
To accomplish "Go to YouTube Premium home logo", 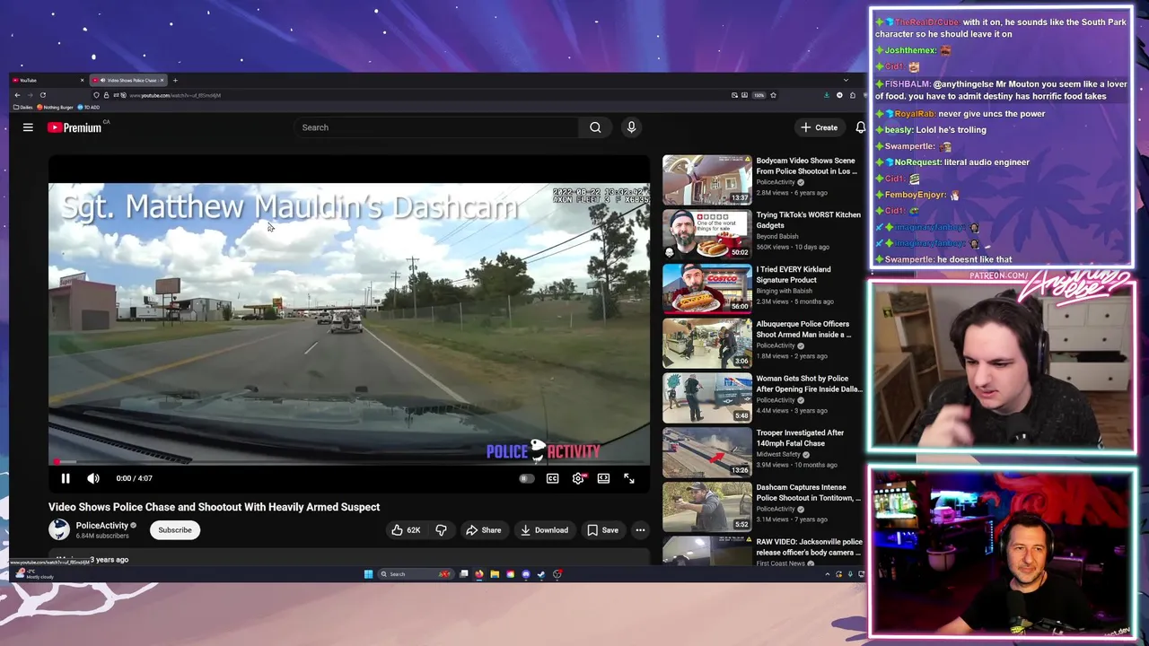I will coord(75,127).
